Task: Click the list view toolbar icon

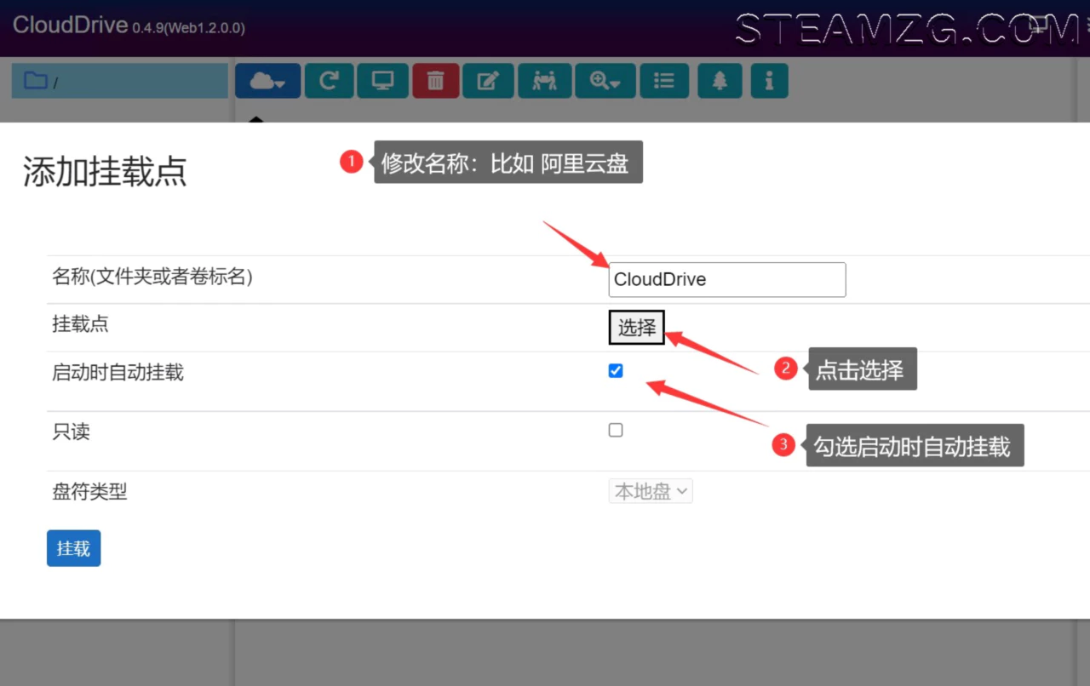Action: (664, 81)
